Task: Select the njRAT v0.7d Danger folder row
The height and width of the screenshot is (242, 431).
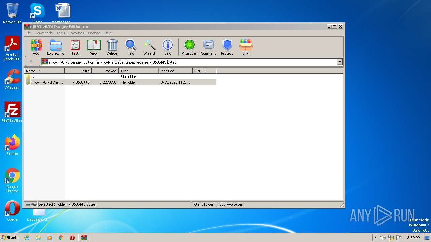Action: [x=120, y=82]
